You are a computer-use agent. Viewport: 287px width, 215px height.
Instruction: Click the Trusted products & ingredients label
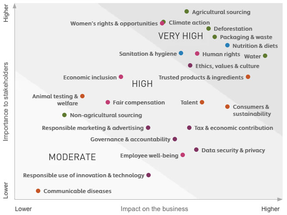201,78
